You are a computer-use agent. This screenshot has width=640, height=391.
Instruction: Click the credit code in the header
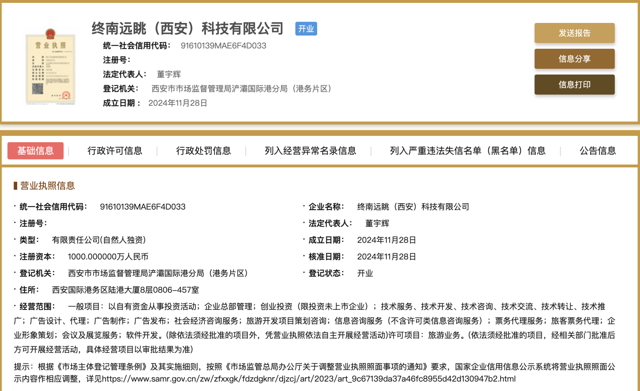(223, 46)
